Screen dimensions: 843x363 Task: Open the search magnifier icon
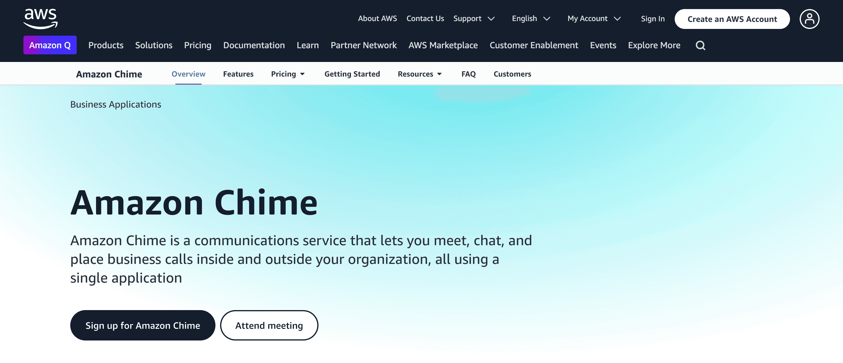pyautogui.click(x=700, y=45)
